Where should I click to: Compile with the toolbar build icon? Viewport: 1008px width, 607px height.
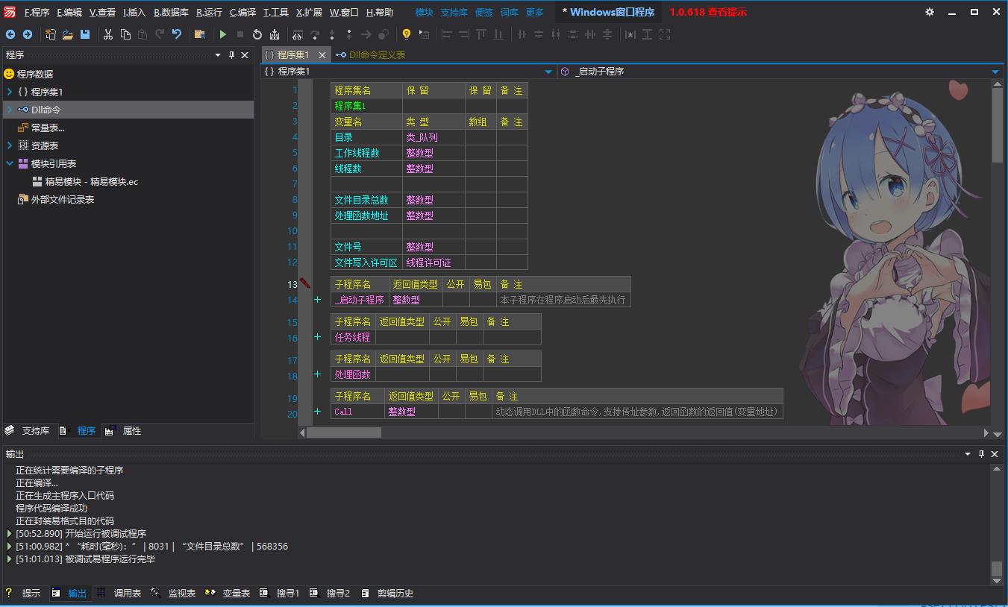pos(275,34)
